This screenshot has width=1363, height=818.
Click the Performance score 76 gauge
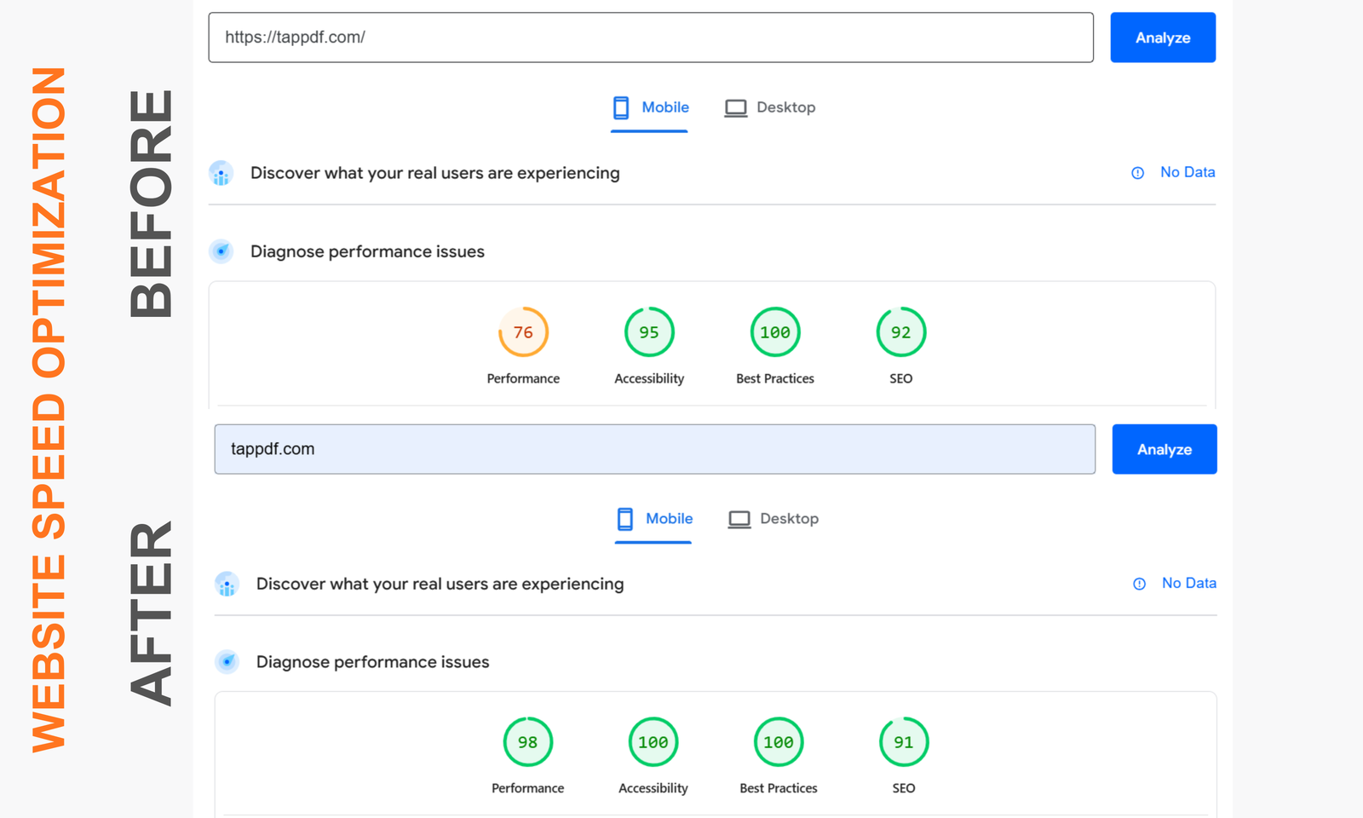523,332
